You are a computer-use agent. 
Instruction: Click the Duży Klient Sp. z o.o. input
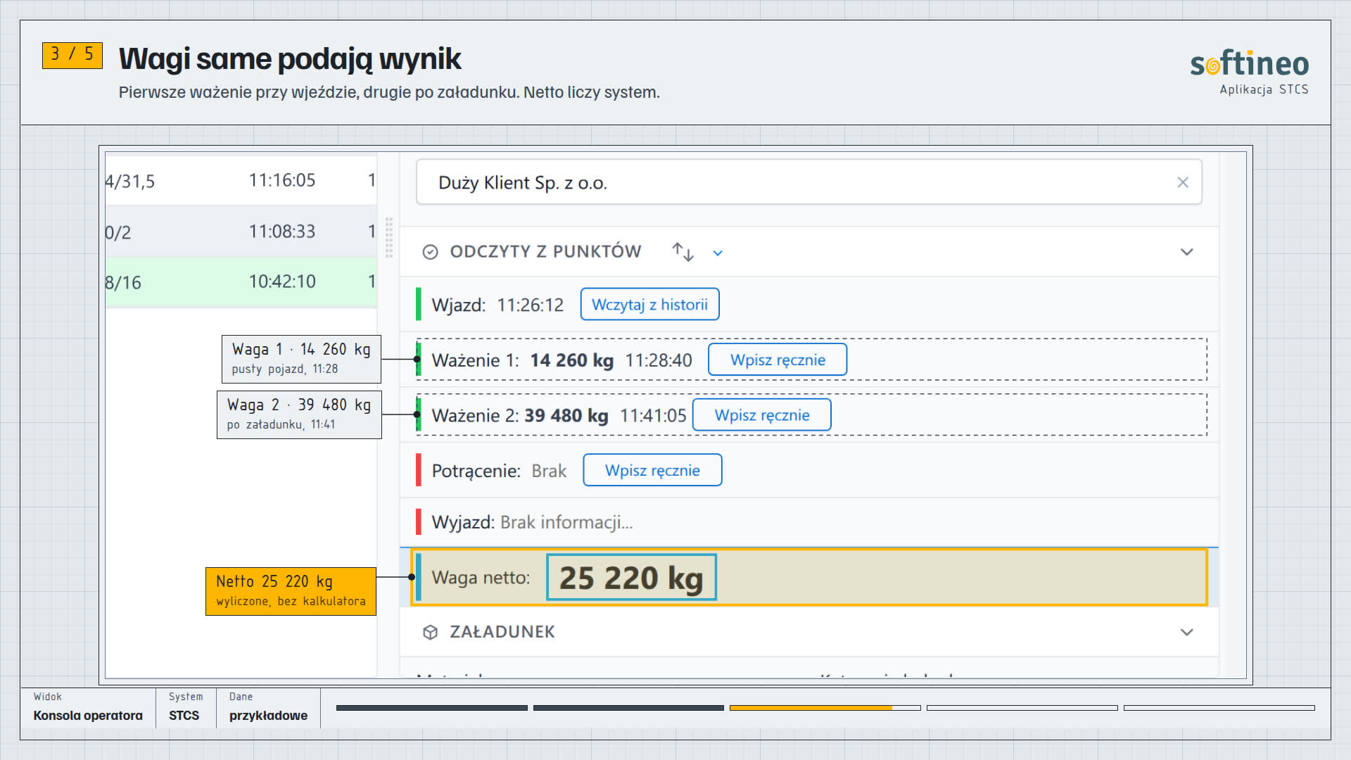tap(808, 182)
